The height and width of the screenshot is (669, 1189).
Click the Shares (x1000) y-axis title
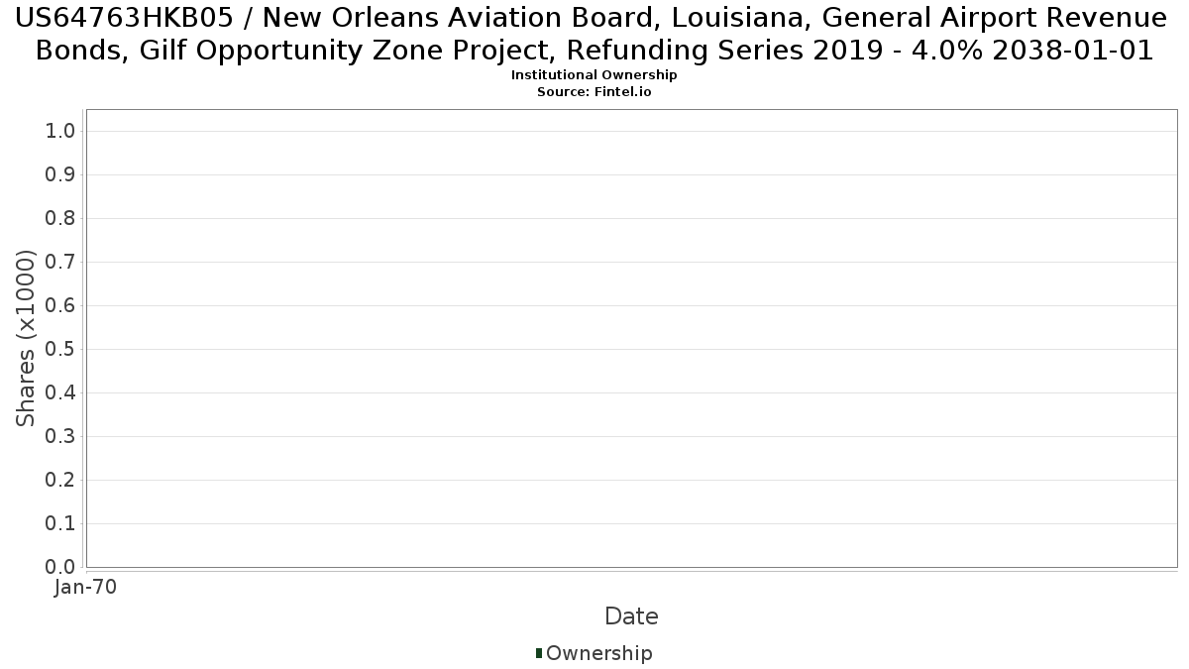27,338
